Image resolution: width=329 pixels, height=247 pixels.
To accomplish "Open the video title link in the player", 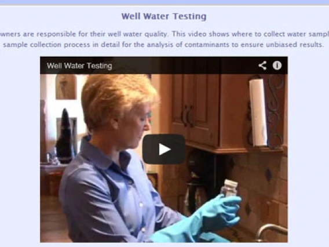I will tap(79, 66).
